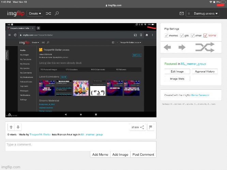Click the Post Comment button
Screen dimensions: 227x170
[x=143, y=155]
